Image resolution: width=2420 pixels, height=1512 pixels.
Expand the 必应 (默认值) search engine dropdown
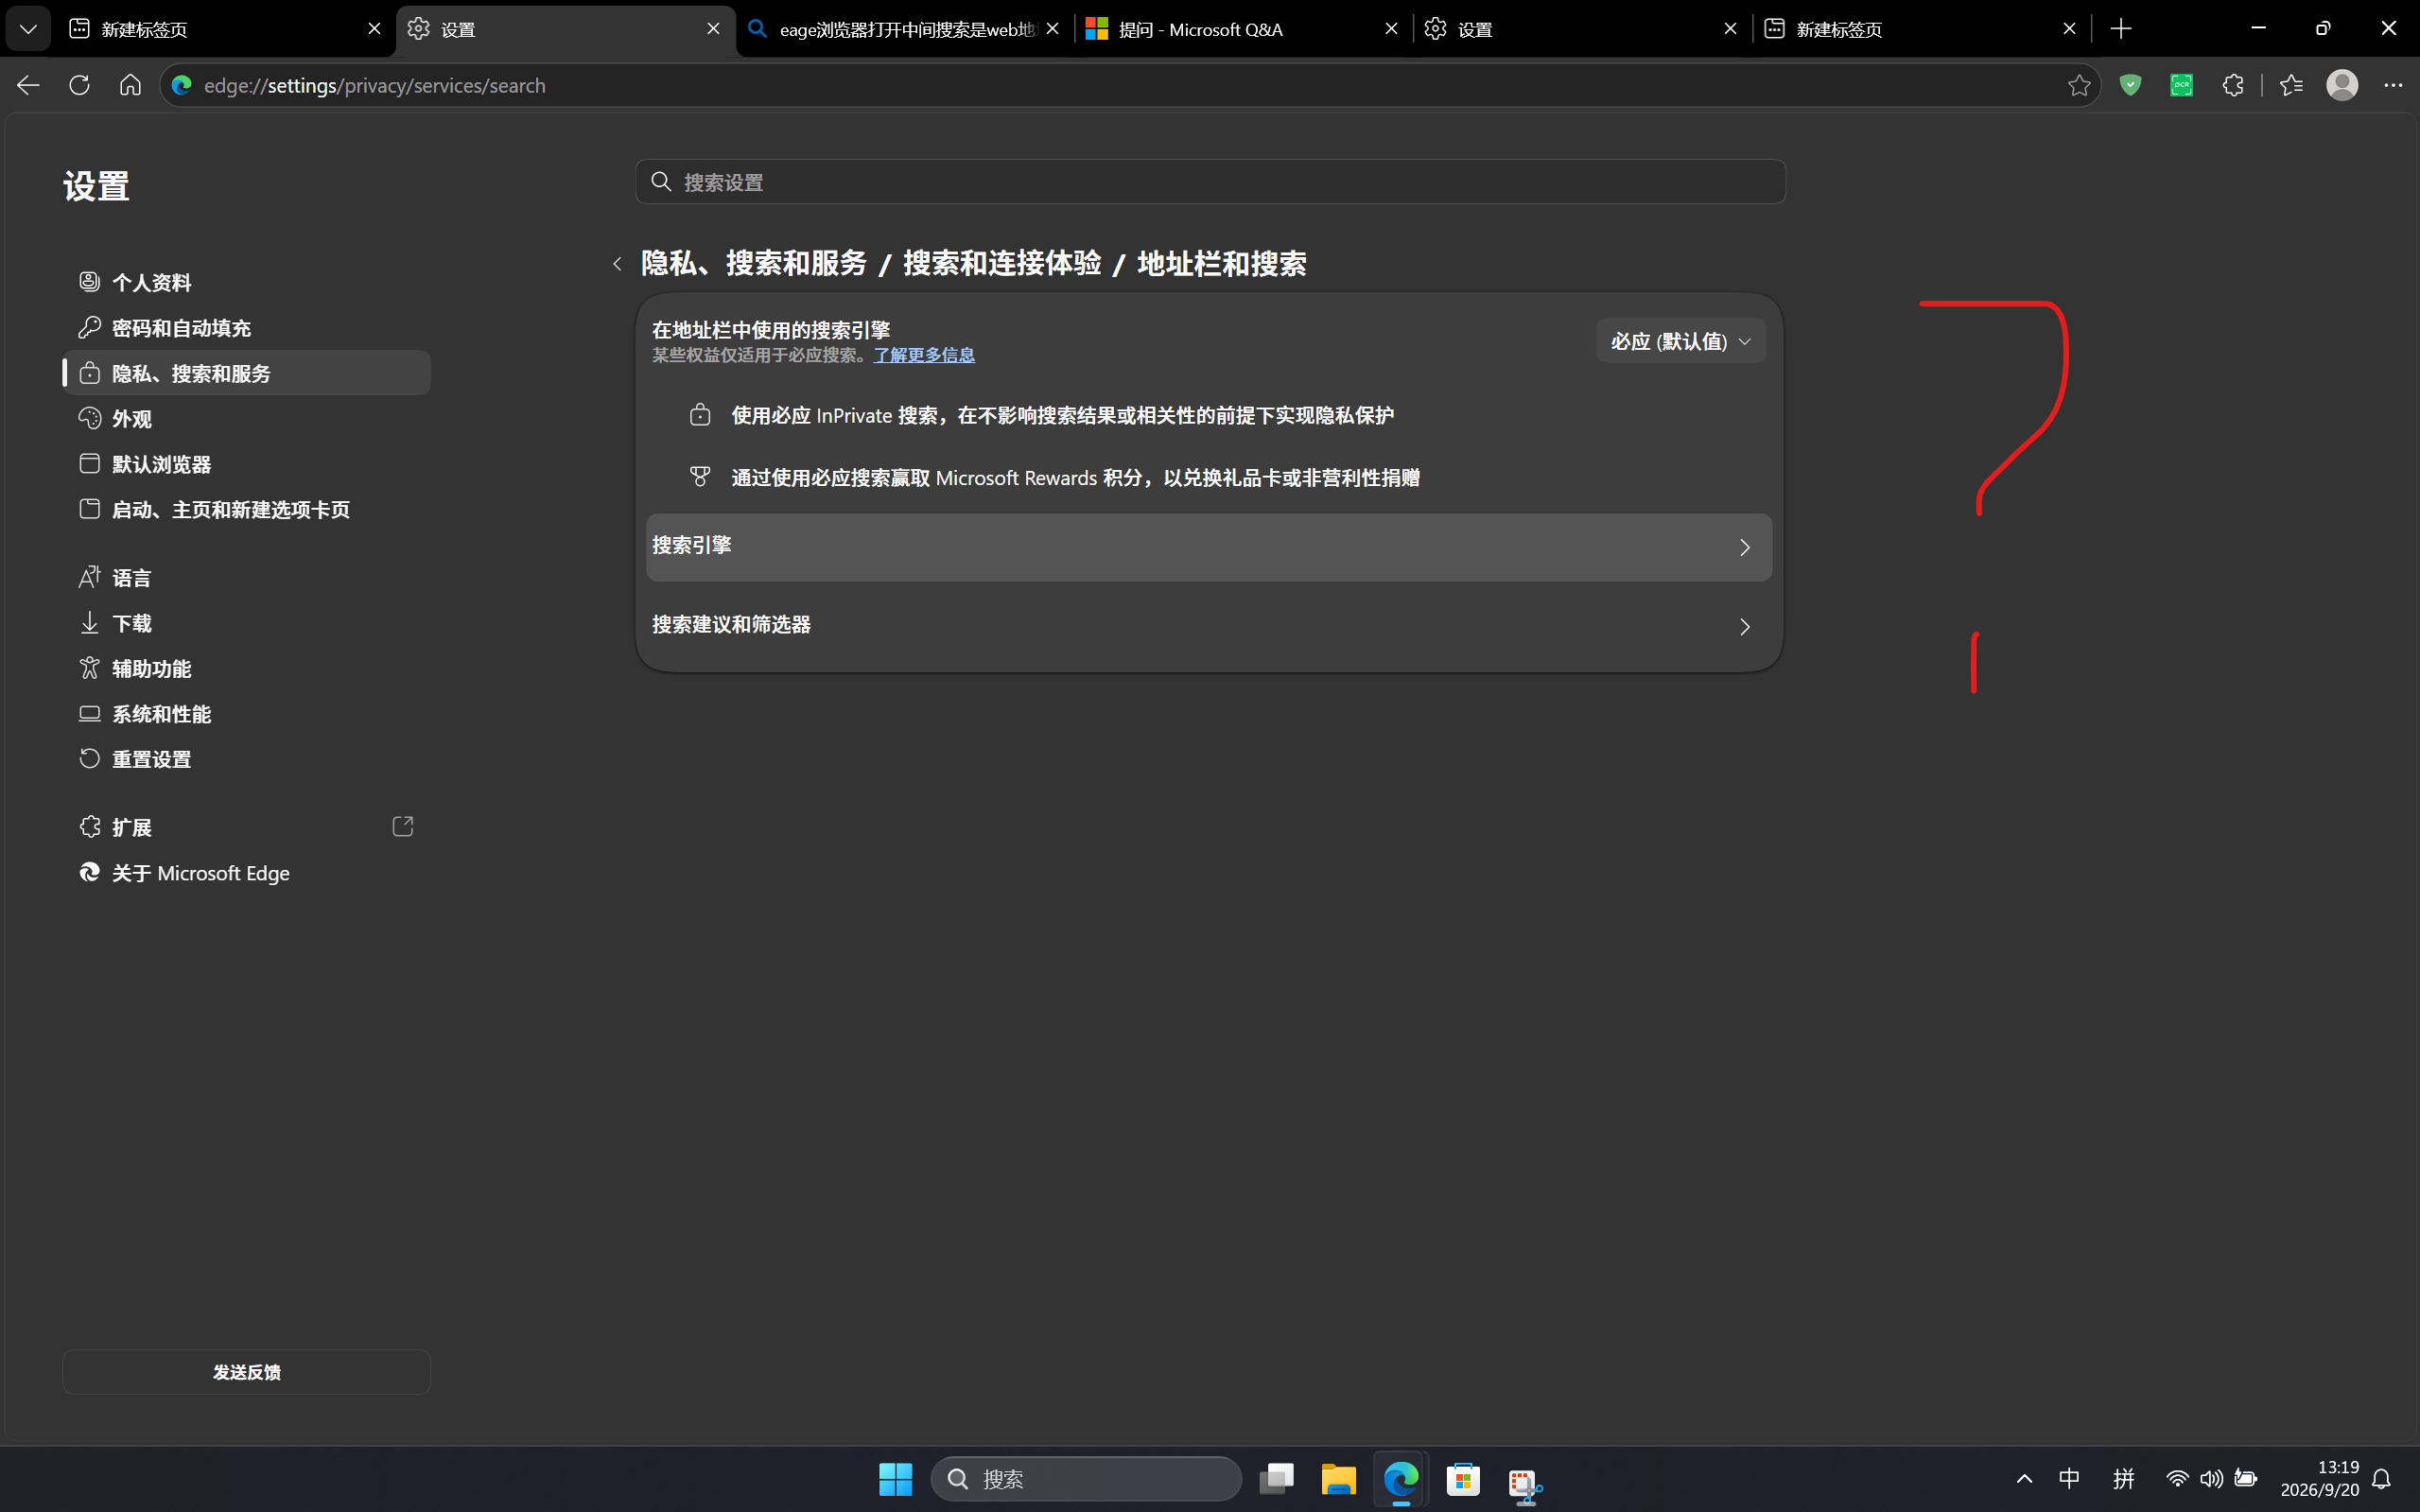[x=1680, y=342]
